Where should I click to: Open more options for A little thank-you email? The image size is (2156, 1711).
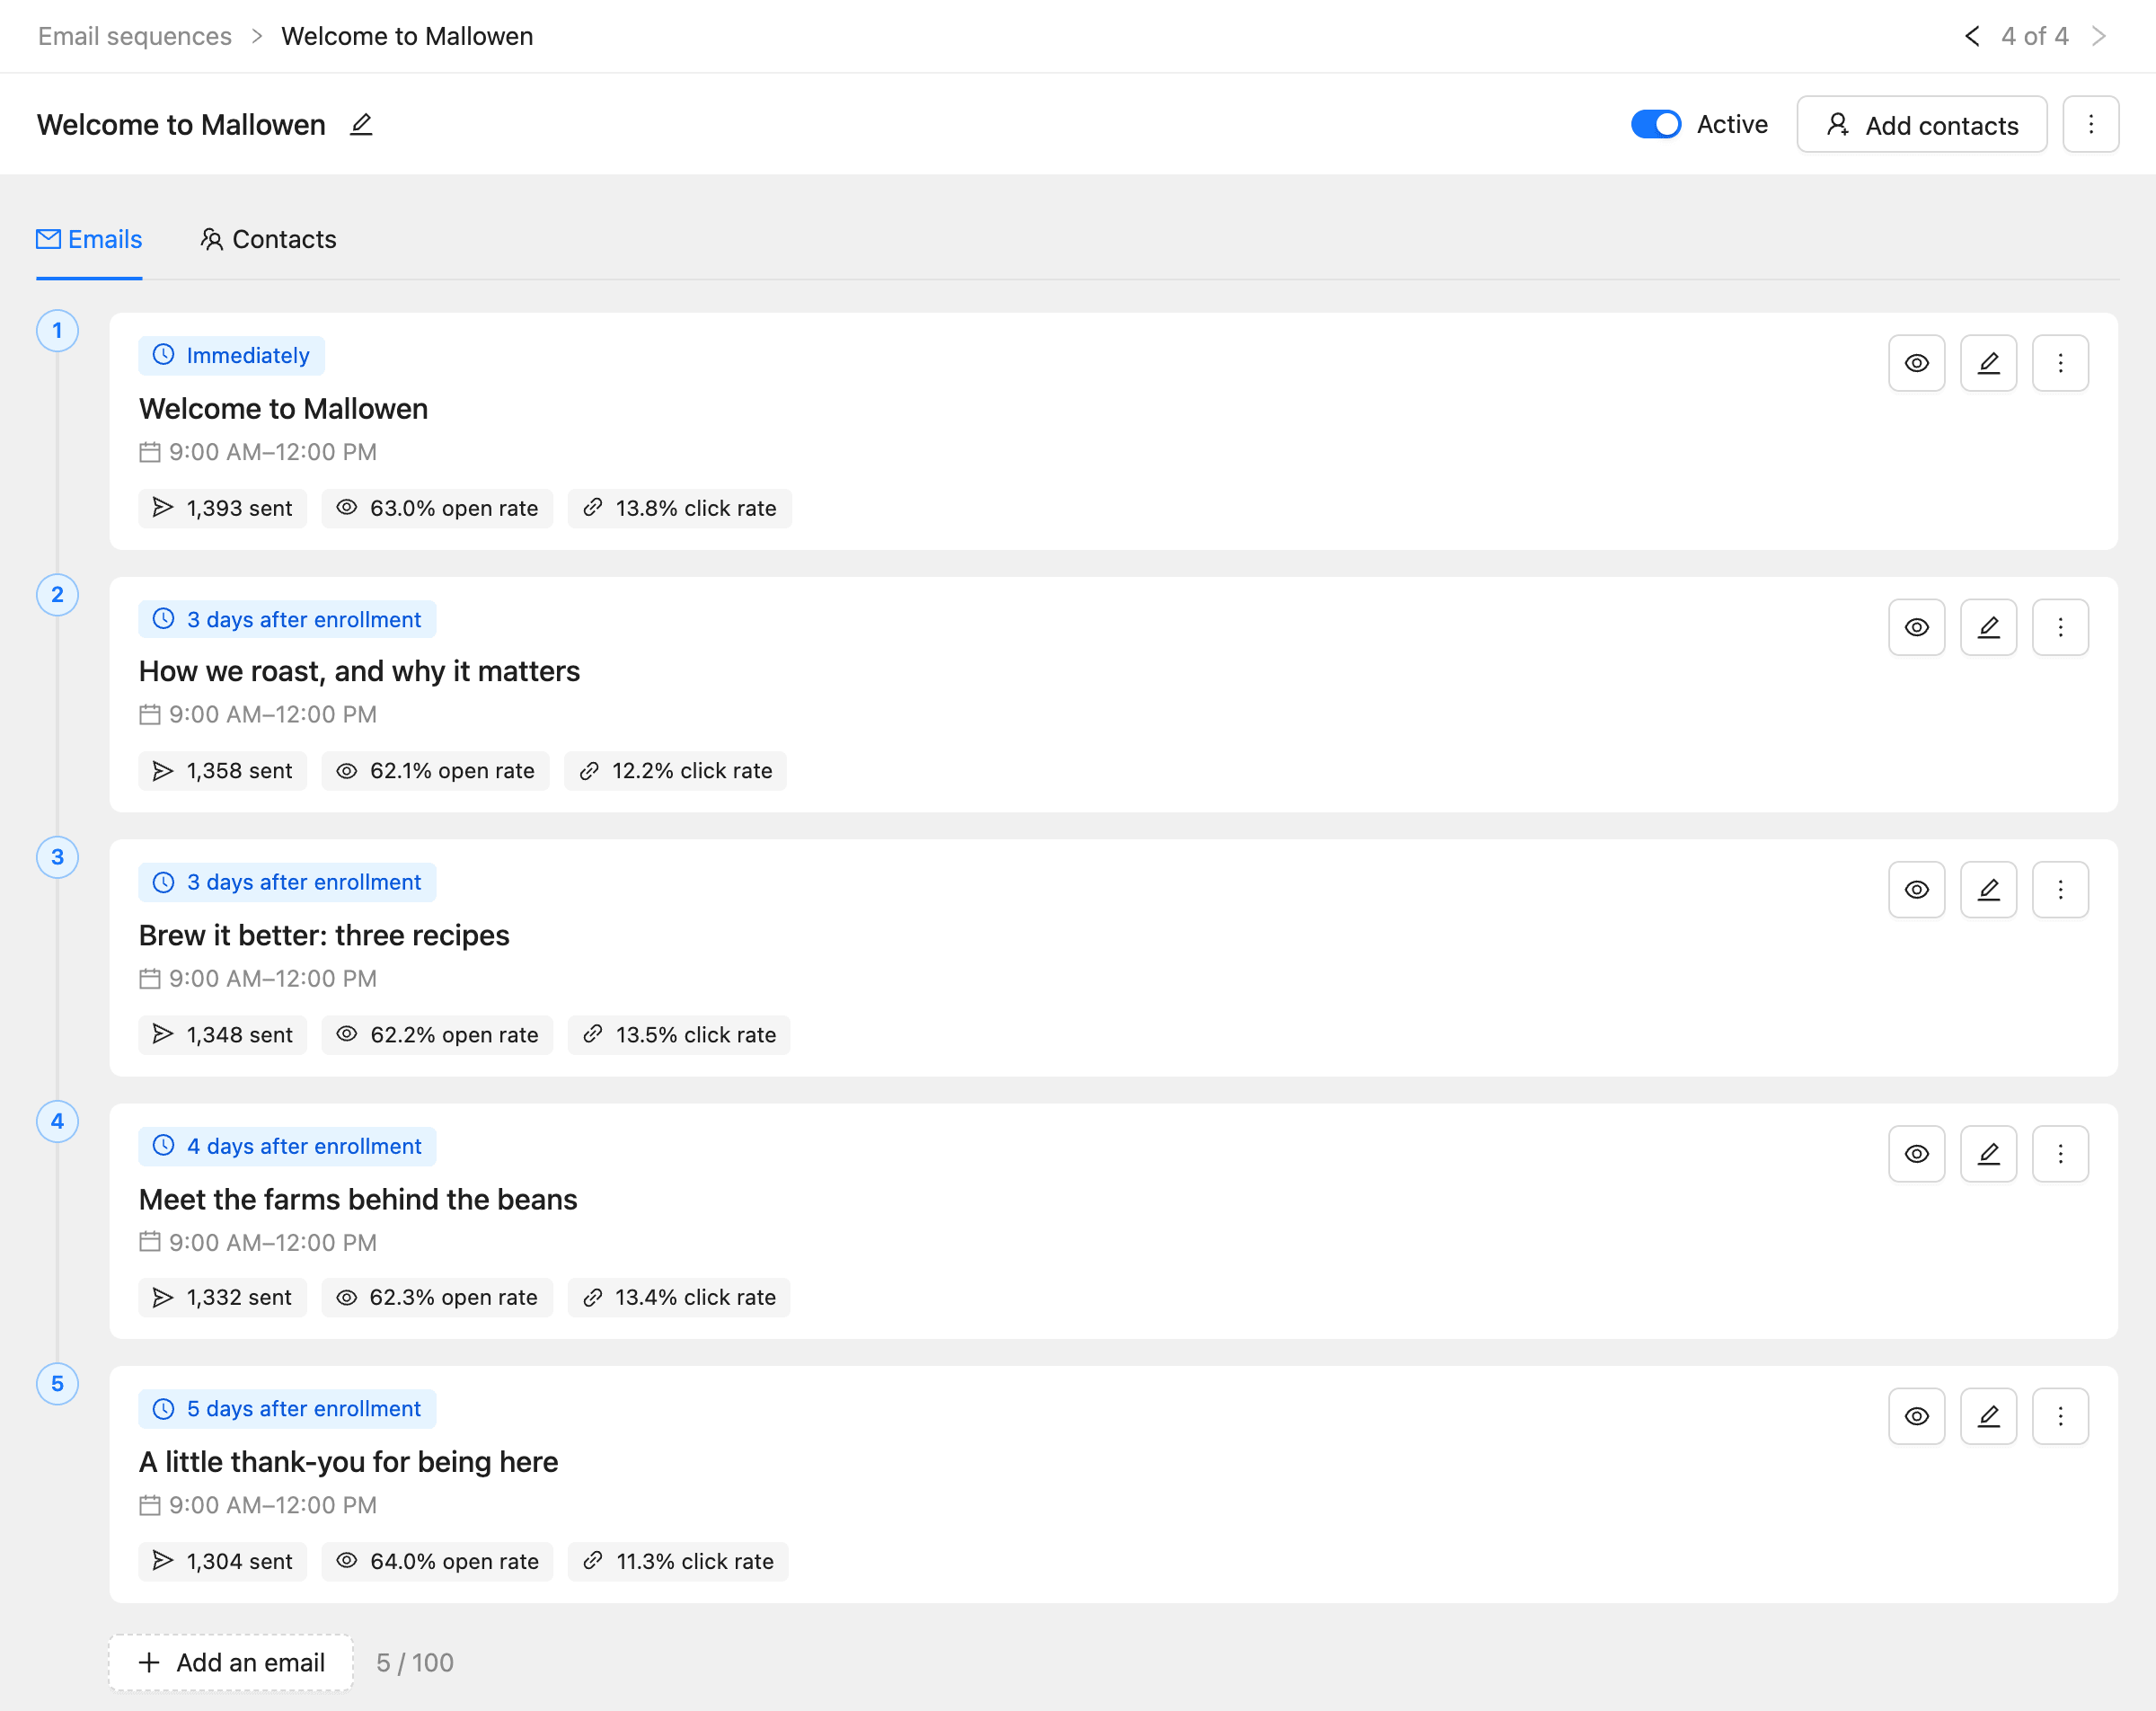click(x=2060, y=1416)
